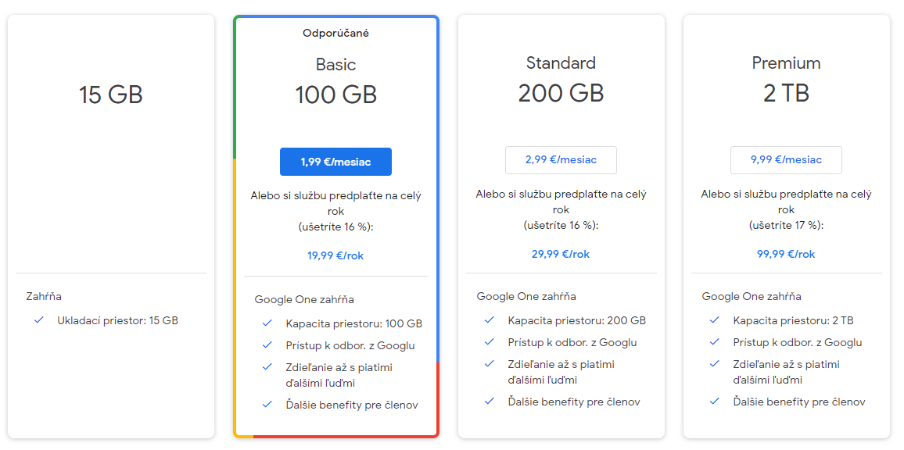The width and height of the screenshot is (904, 450).
Task: Click checkmark next to Kapacita priestoru: 100 GB
Action: point(267,323)
